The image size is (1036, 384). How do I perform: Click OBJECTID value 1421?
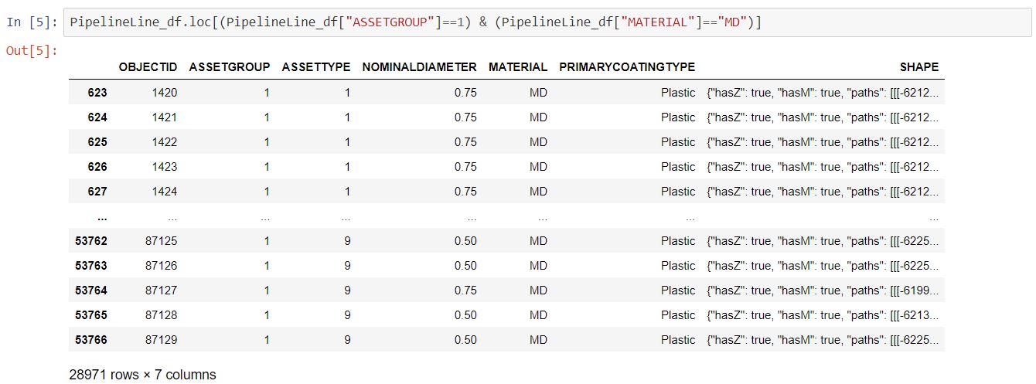165,117
